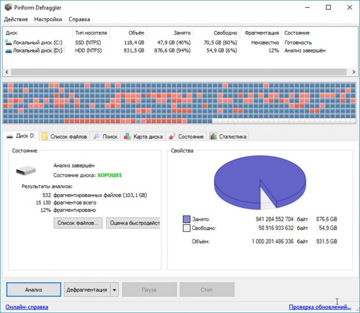Open the Проверка обновлений link
The width and height of the screenshot is (360, 313).
(x=320, y=307)
